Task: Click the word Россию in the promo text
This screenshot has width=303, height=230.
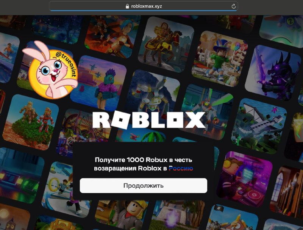Action: pos(181,168)
